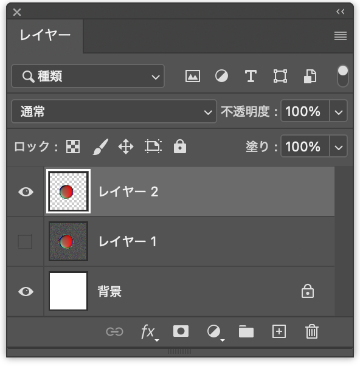Add a layer mask
360x366 pixels.
point(181,331)
